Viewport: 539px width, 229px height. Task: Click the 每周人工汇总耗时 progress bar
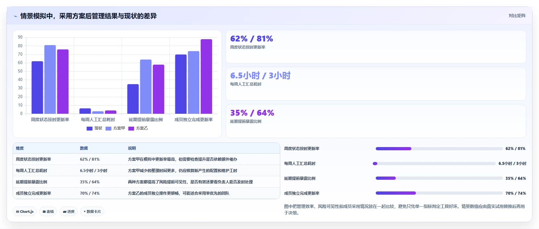pyautogui.click(x=434, y=164)
